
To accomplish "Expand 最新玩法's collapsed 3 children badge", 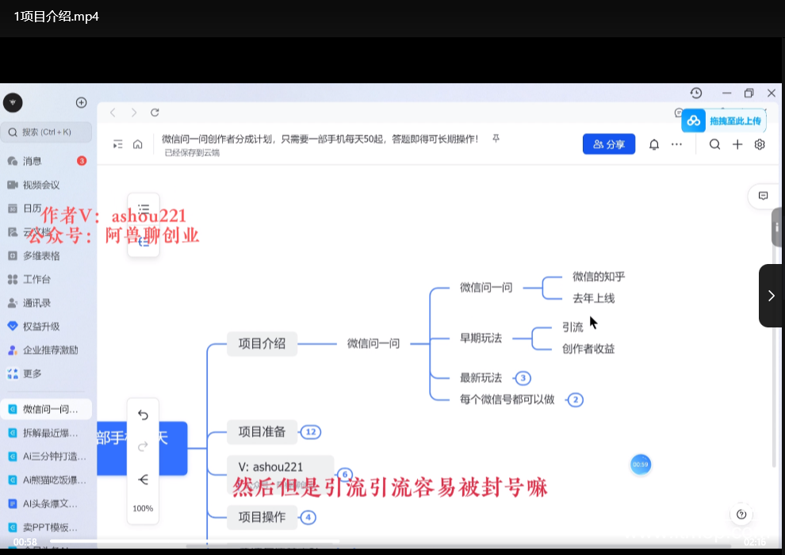I will 523,378.
